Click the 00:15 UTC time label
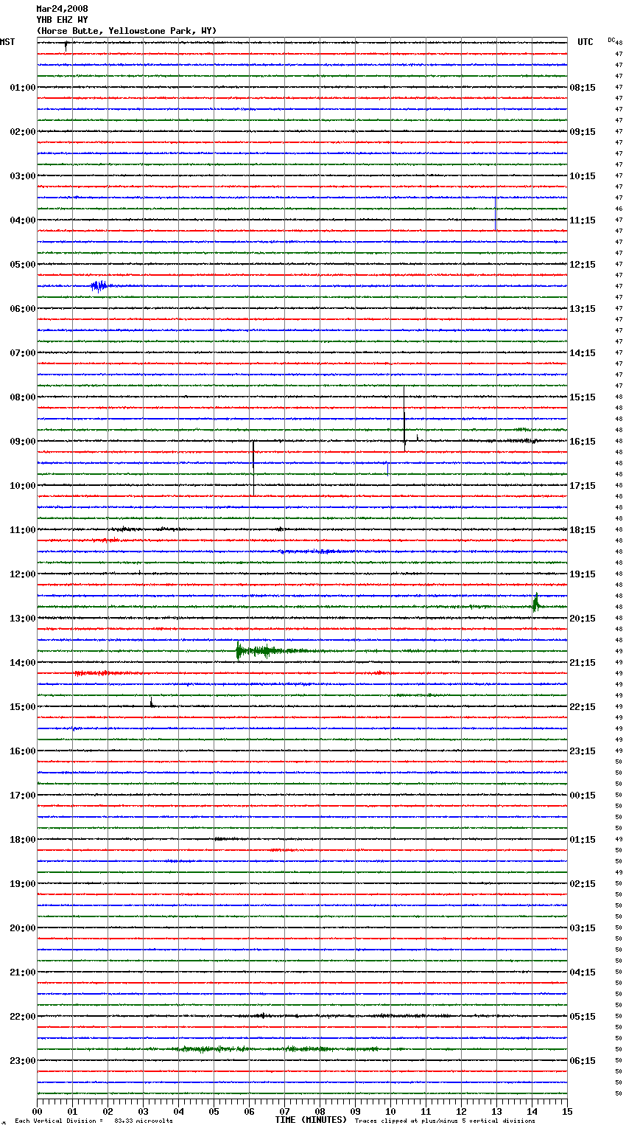626x1131 pixels. pyautogui.click(x=583, y=796)
